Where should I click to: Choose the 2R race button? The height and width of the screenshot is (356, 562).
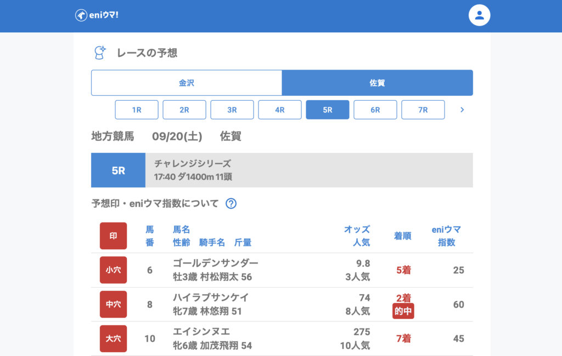click(184, 110)
